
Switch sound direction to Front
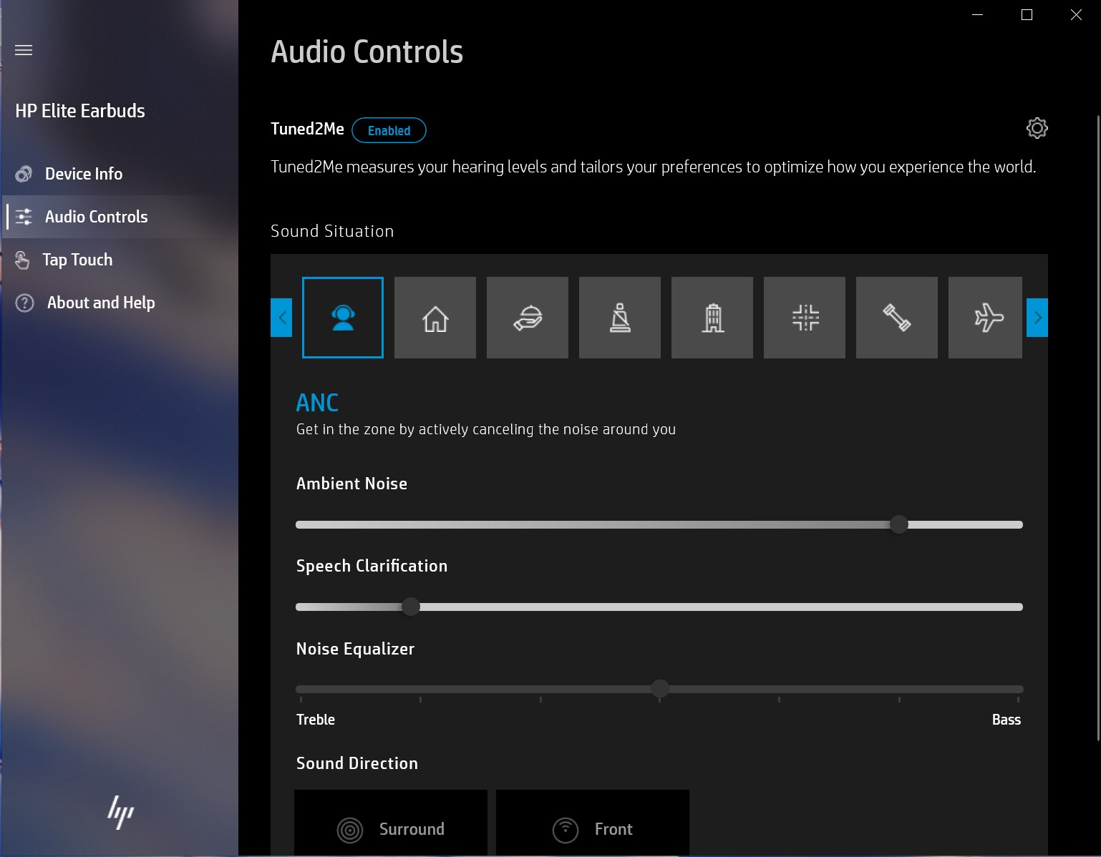[x=592, y=829]
